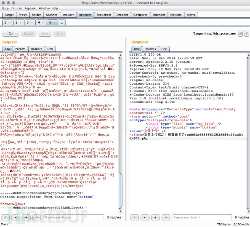Open the Options tab
The height and width of the screenshot is (227, 250).
click(176, 15)
